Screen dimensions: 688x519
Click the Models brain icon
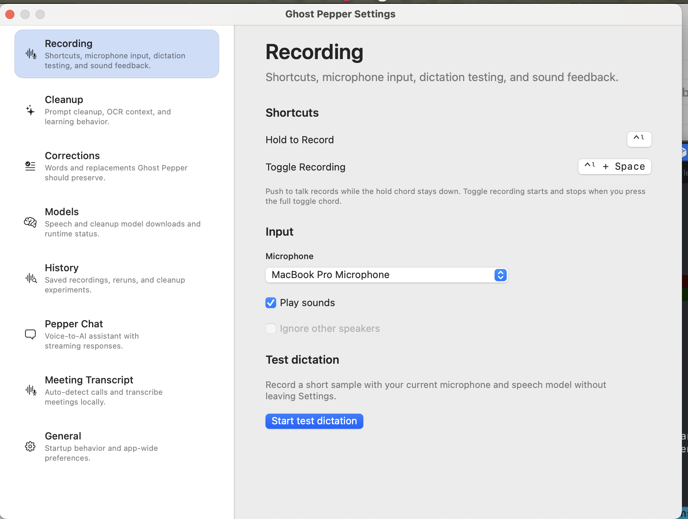tap(30, 222)
